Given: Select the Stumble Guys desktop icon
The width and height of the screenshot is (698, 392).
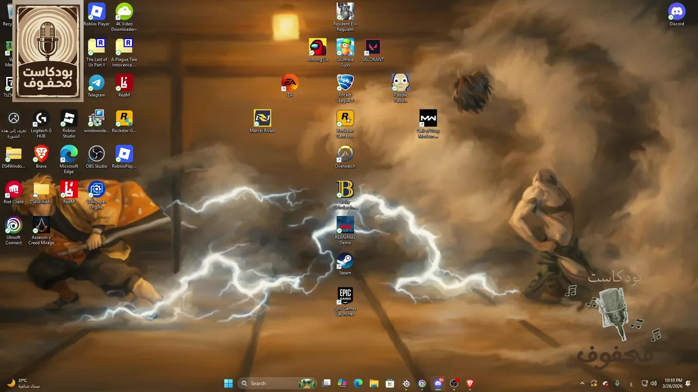Looking at the screenshot, I should (x=345, y=53).
